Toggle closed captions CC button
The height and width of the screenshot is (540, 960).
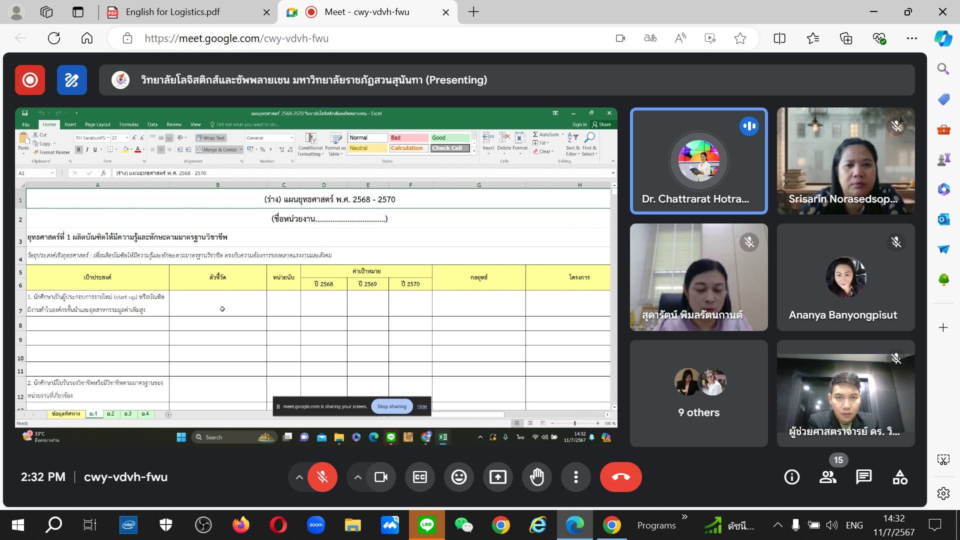point(420,477)
